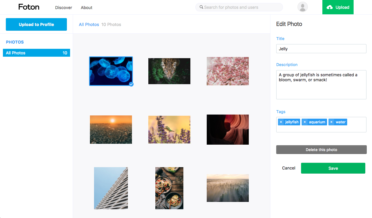The image size is (372, 218).
Task: Click the aquarium tag label
Action: 317,122
